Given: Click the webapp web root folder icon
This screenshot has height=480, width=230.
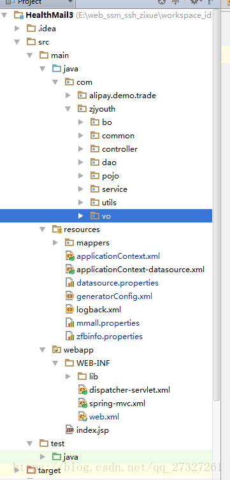Looking at the screenshot, I should [57, 349].
